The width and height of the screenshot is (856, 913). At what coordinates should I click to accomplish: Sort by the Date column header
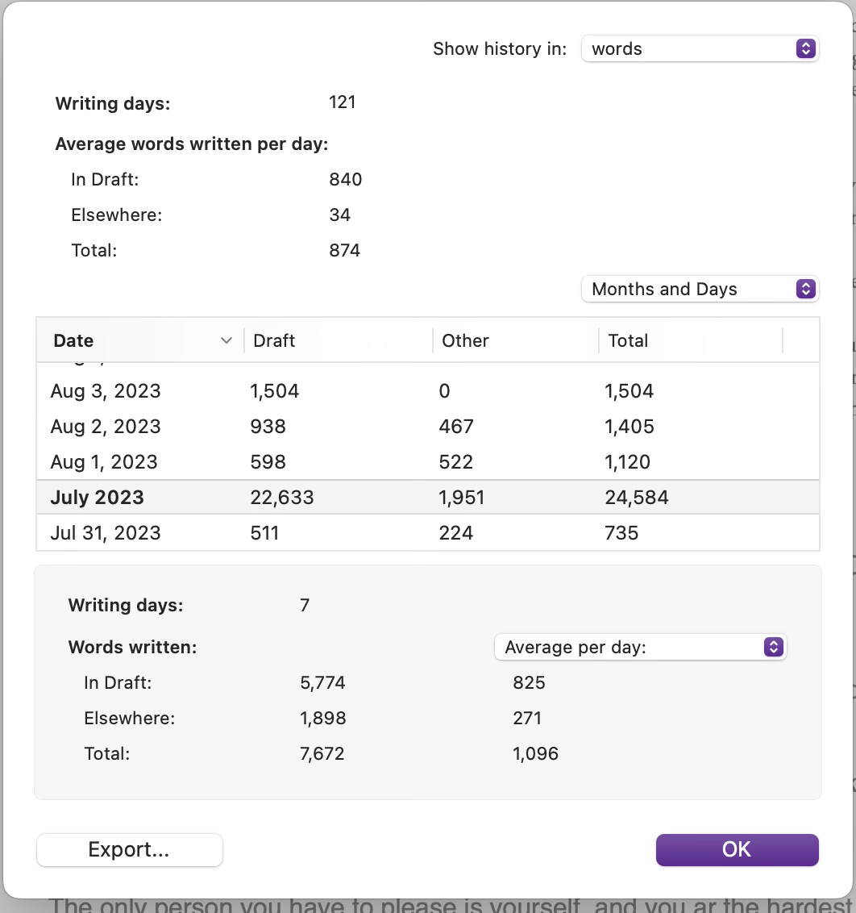[x=74, y=341]
